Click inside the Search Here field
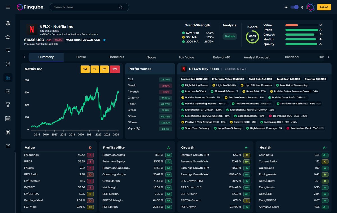This screenshot has width=337, height=213. pyautogui.click(x=89, y=7)
